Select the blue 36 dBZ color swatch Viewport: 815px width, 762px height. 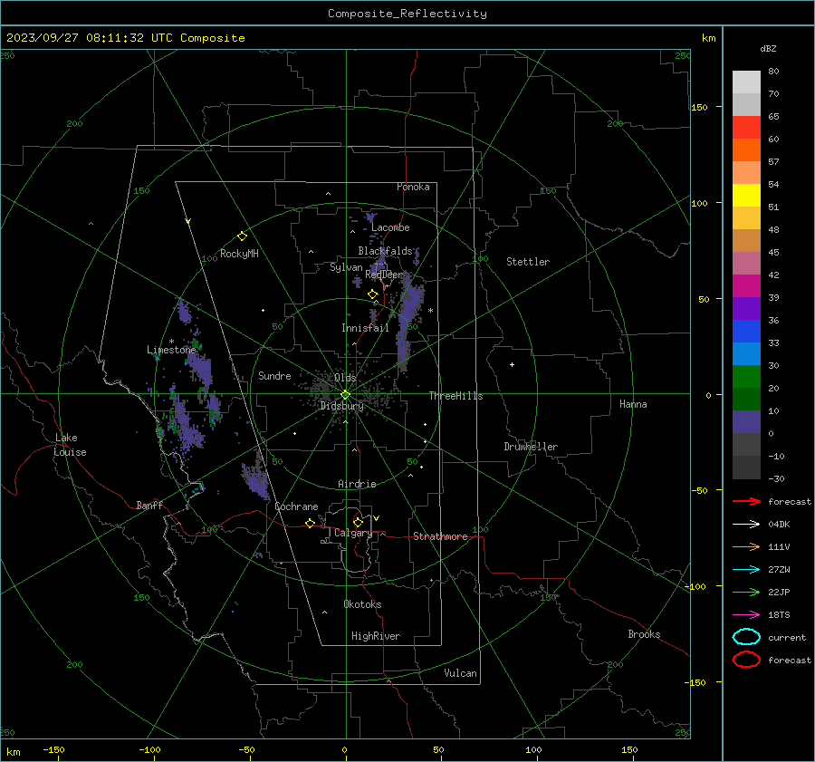tap(746, 331)
